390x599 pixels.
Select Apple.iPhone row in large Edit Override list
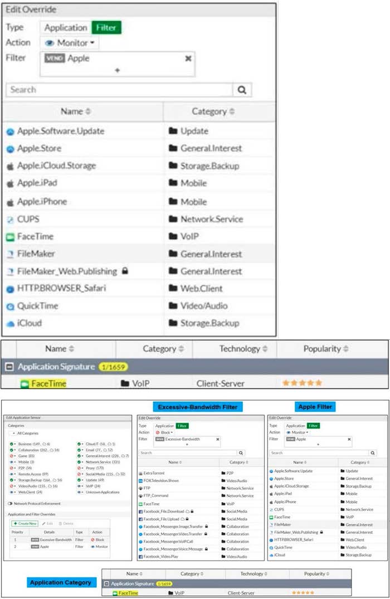[x=139, y=201]
